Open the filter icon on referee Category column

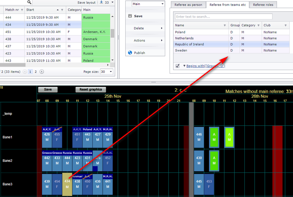click(259, 25)
